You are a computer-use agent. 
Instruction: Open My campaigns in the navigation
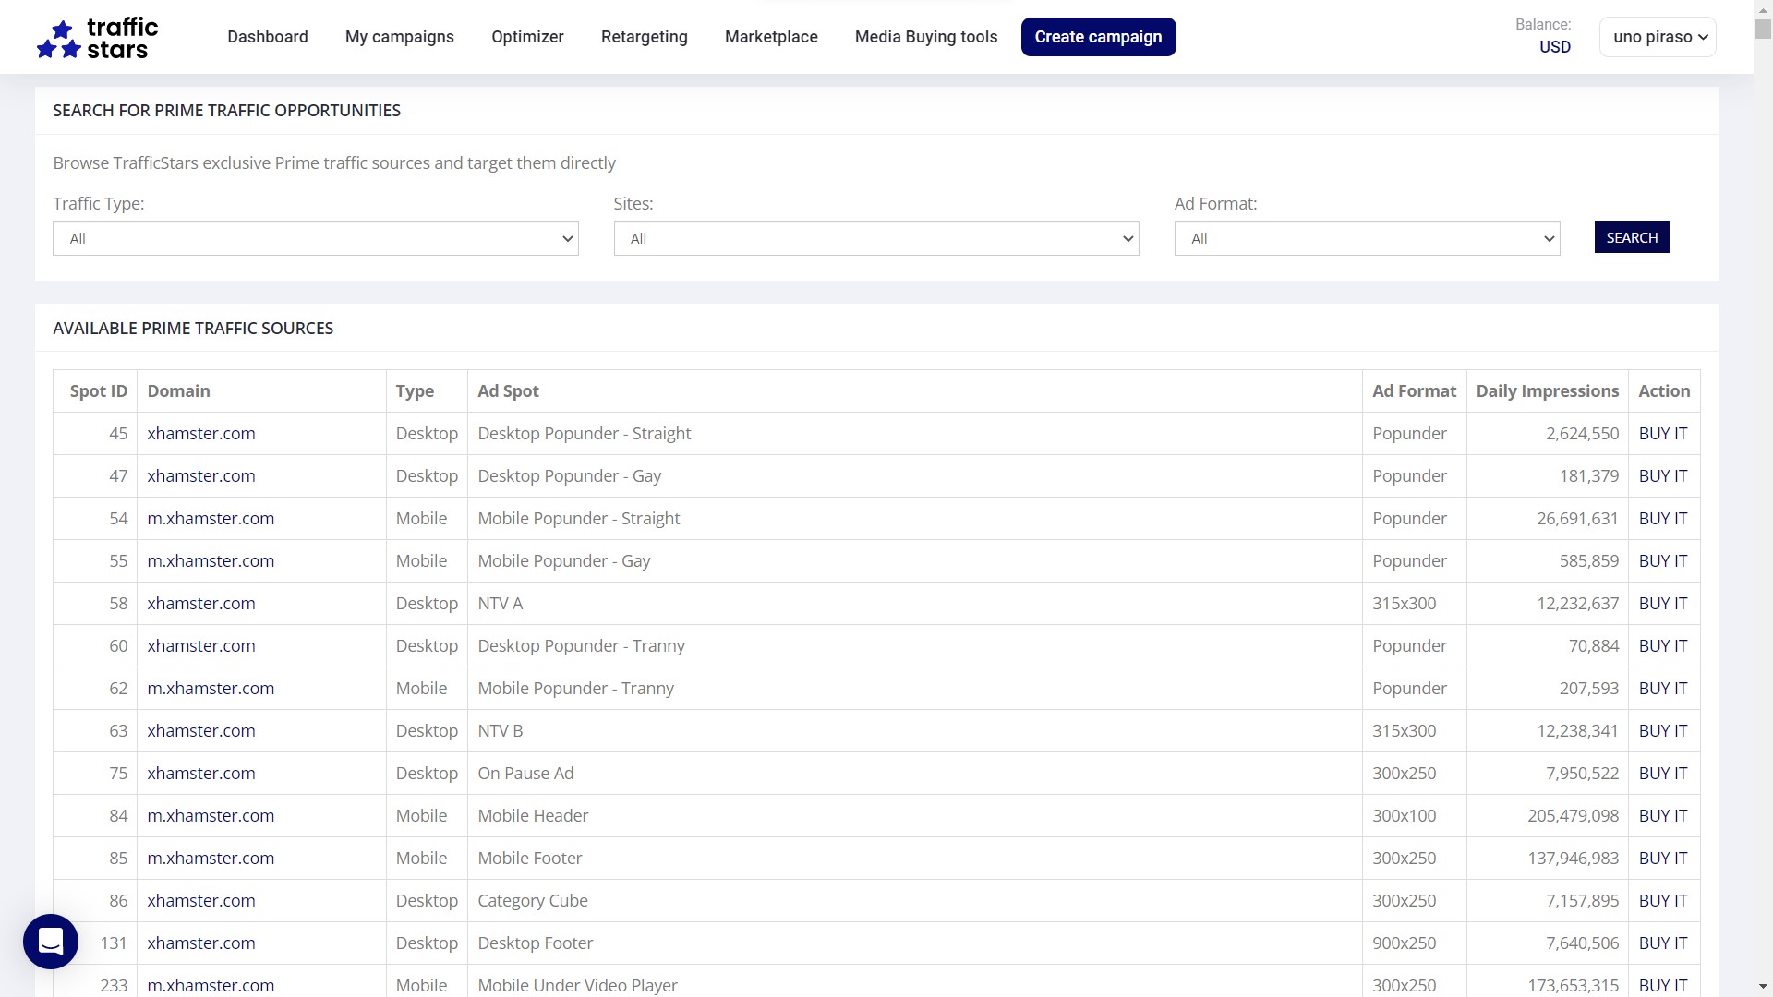400,37
